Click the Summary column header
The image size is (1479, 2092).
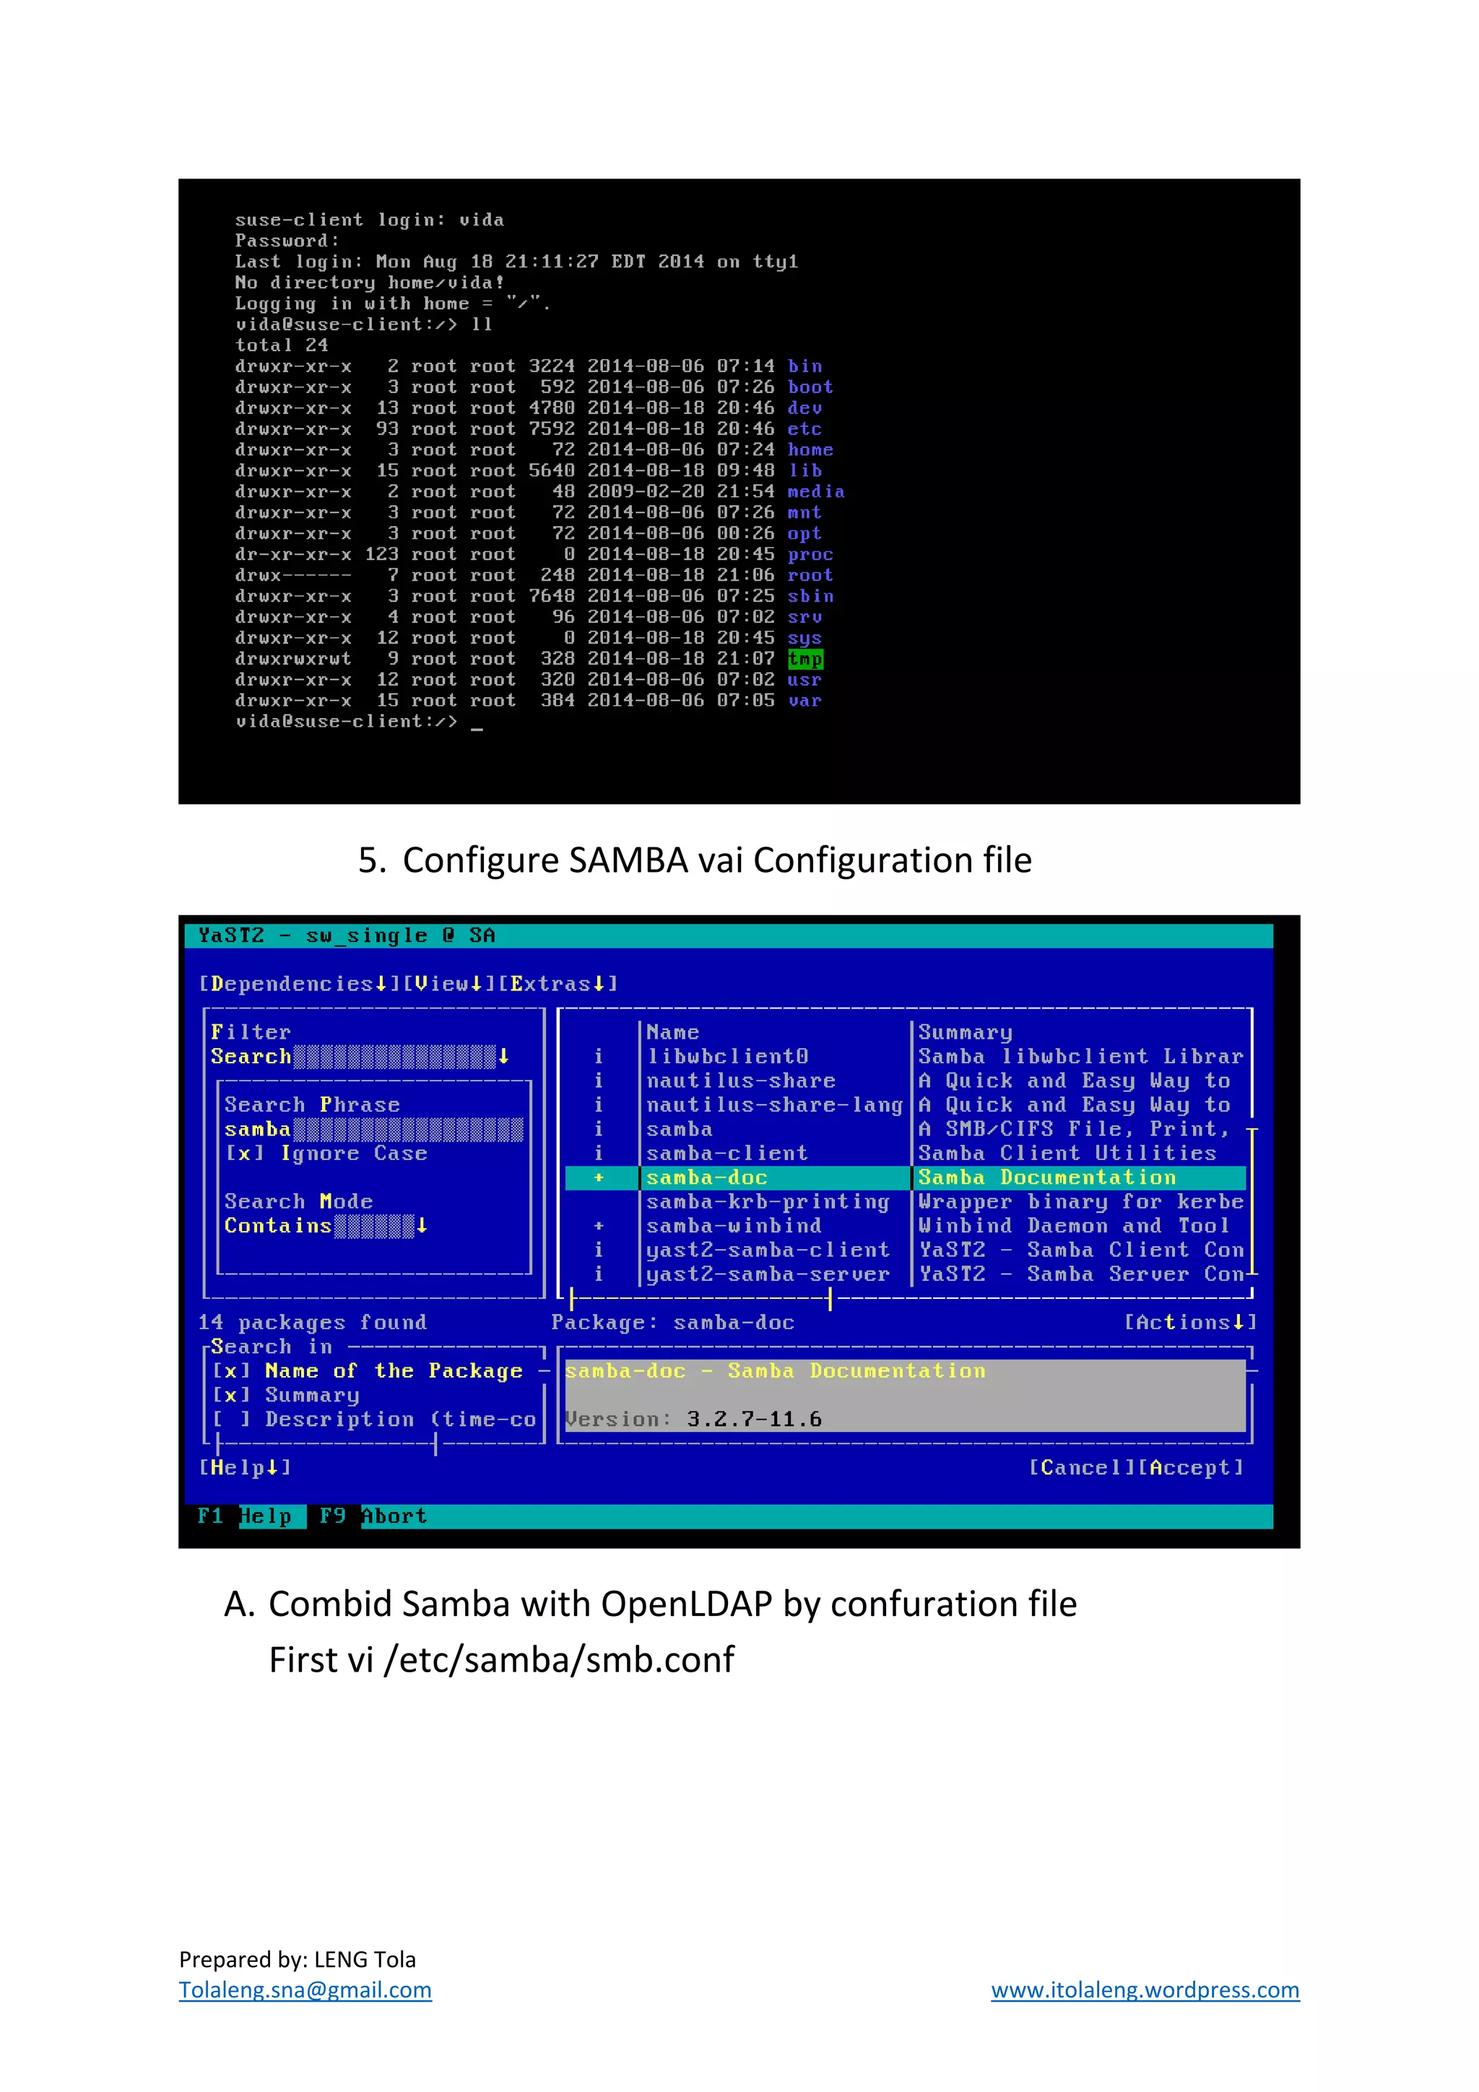tap(966, 1033)
